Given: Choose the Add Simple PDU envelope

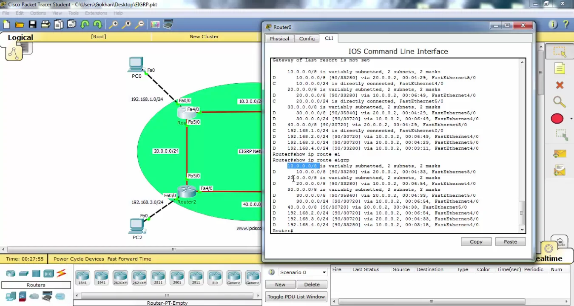Looking at the screenshot, I should (560, 154).
